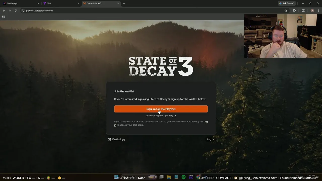Click the Sign up for the Playtest button

coord(161,109)
